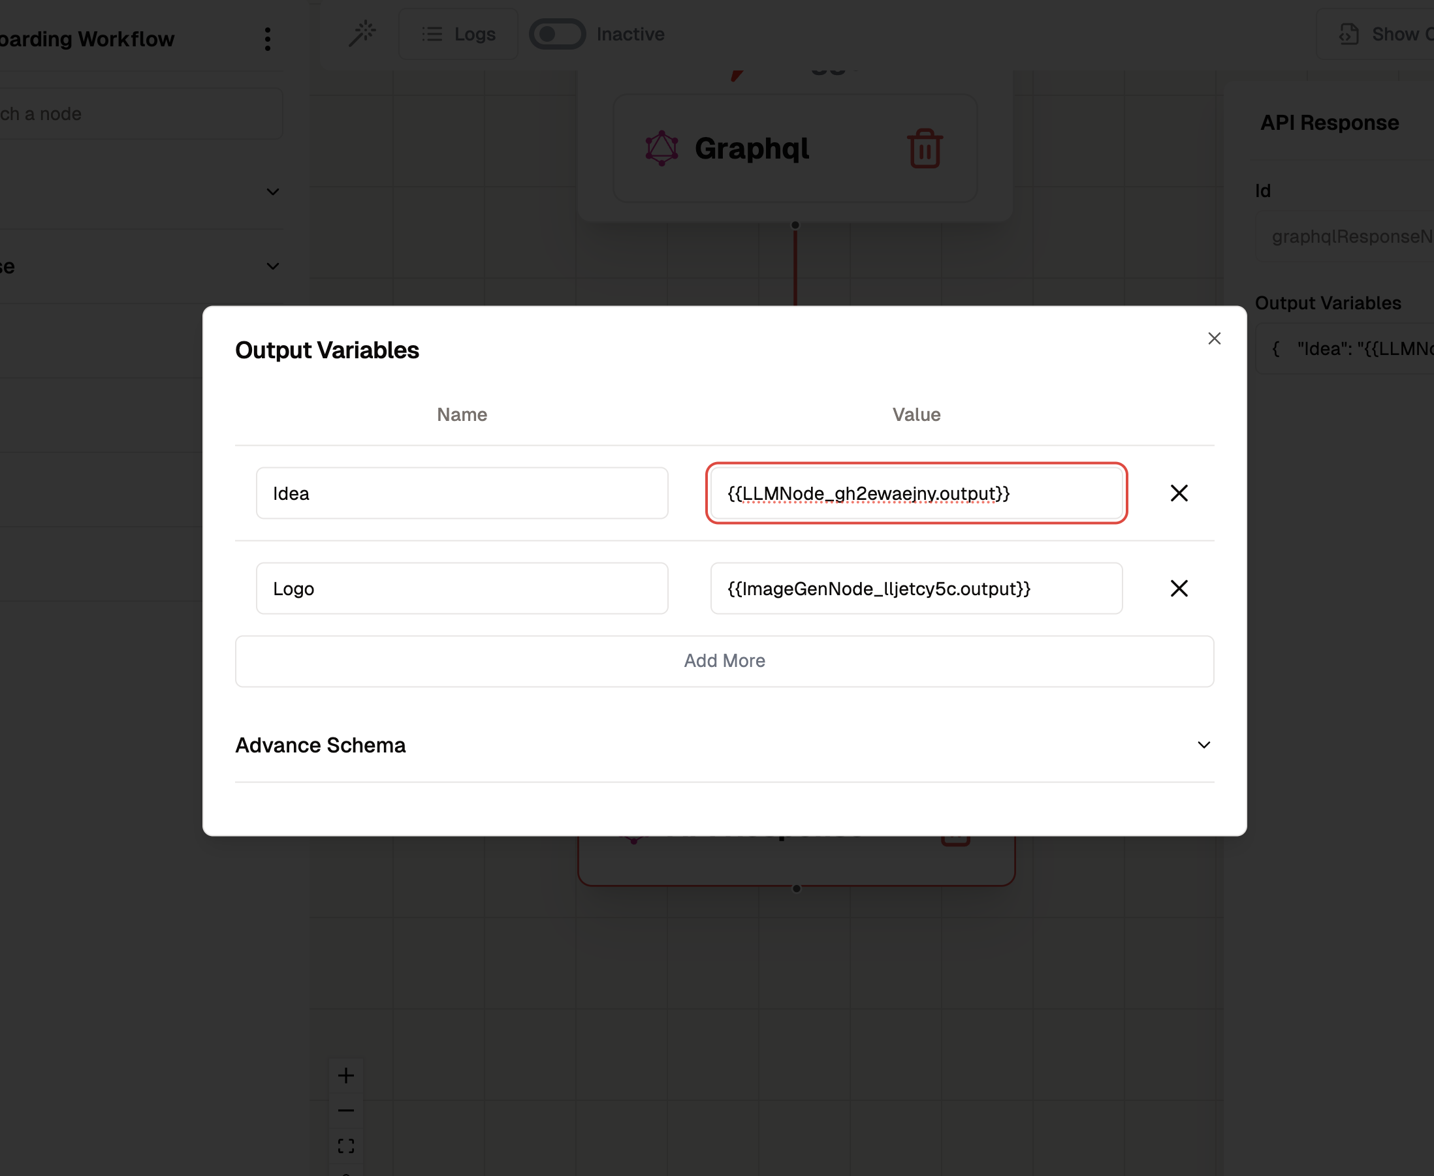Zoom in on the canvas
This screenshot has height=1176, width=1434.
tap(345, 1075)
